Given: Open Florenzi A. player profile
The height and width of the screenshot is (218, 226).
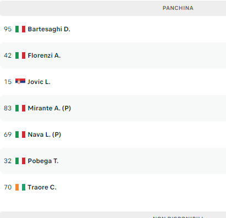Looking at the screenshot, I should pyautogui.click(x=44, y=55).
